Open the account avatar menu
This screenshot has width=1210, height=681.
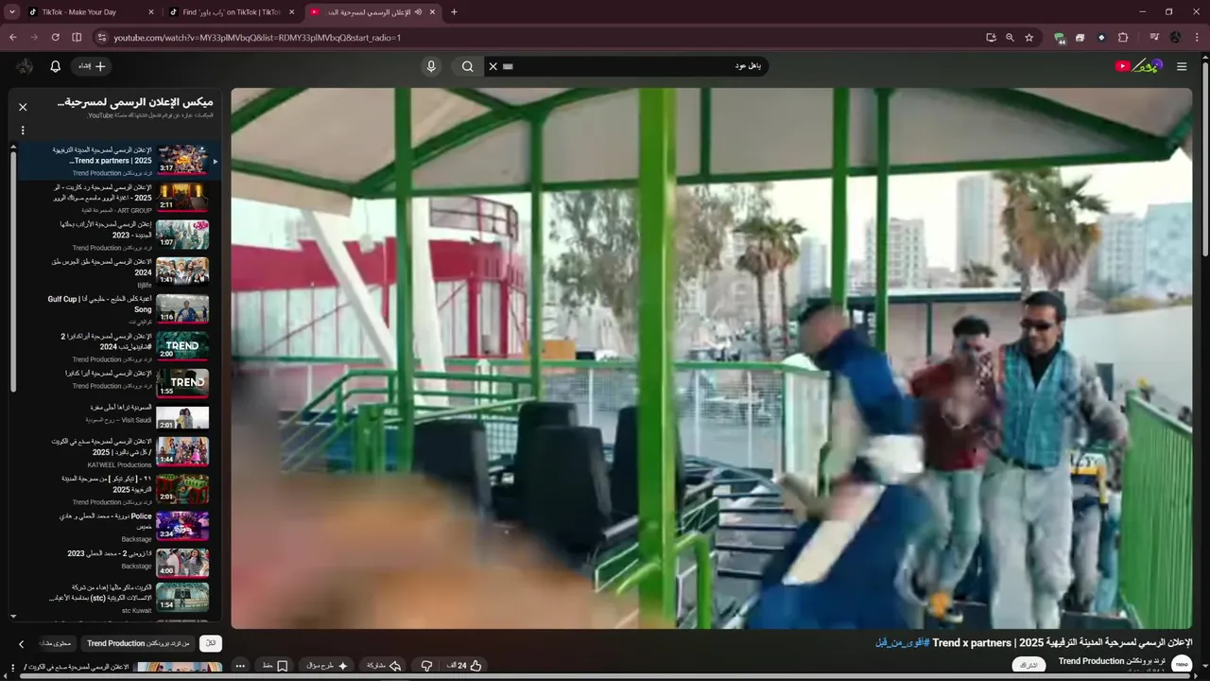25,66
